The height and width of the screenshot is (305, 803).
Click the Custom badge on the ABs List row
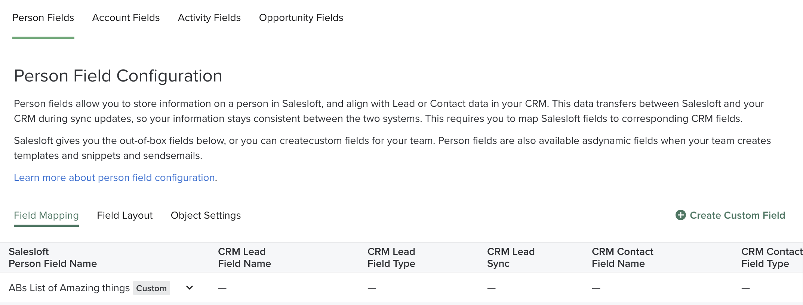(151, 288)
